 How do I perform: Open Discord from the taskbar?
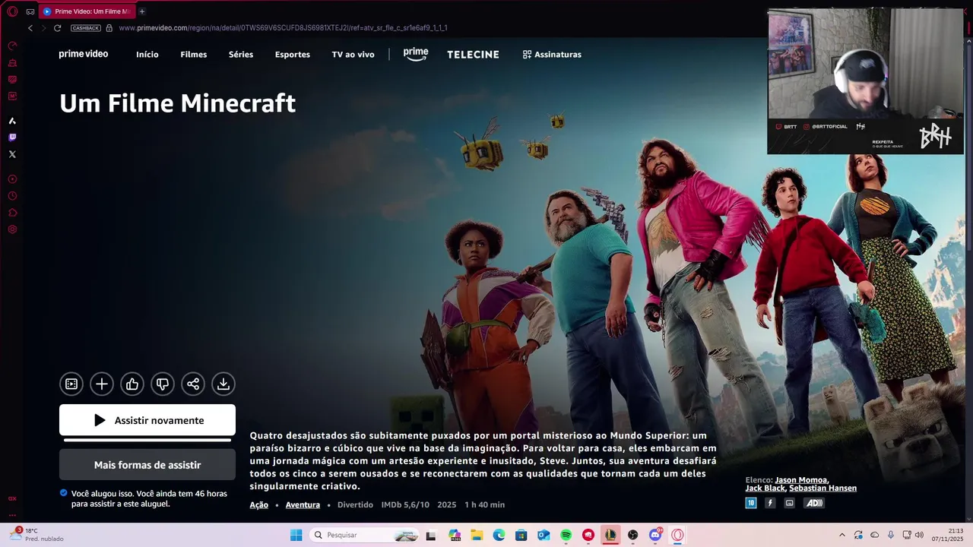coord(655,535)
